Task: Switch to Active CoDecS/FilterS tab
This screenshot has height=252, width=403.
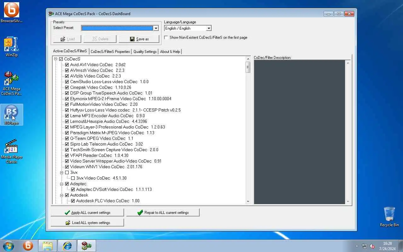Action: coord(70,51)
